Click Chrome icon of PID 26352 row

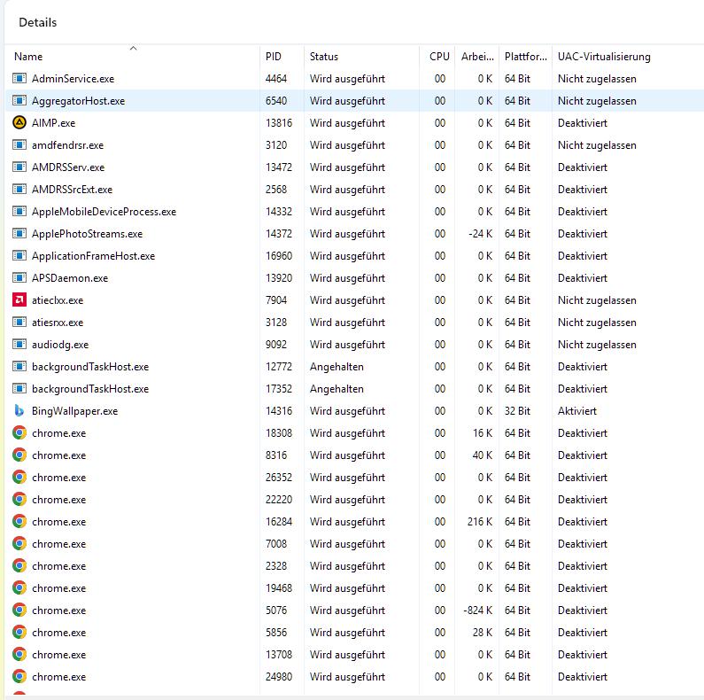[x=19, y=477]
